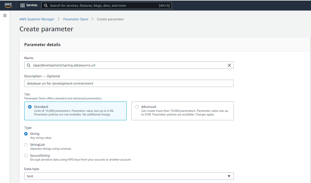
Task: Click the magnifier in the top search bar
Action: 45,5
